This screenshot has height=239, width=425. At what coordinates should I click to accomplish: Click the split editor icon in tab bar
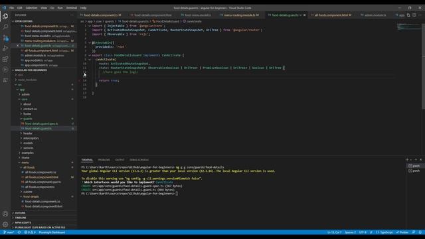tap(414, 15)
